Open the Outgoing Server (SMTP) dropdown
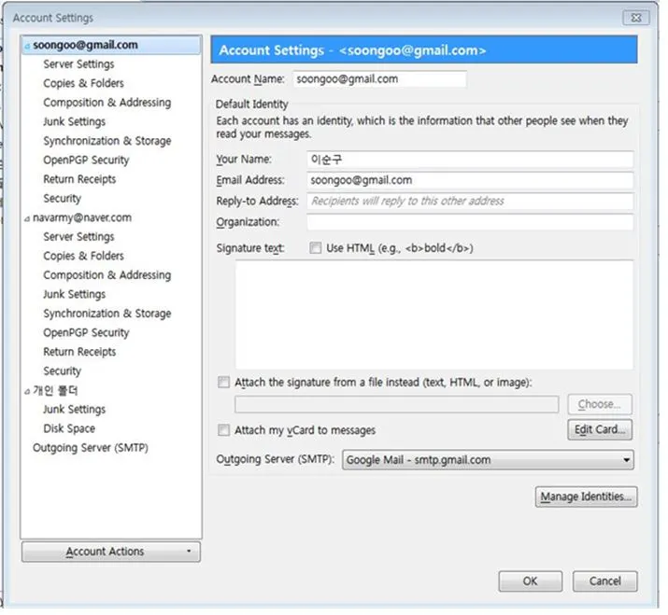Image resolution: width=668 pixels, height=615 pixels. [488, 460]
